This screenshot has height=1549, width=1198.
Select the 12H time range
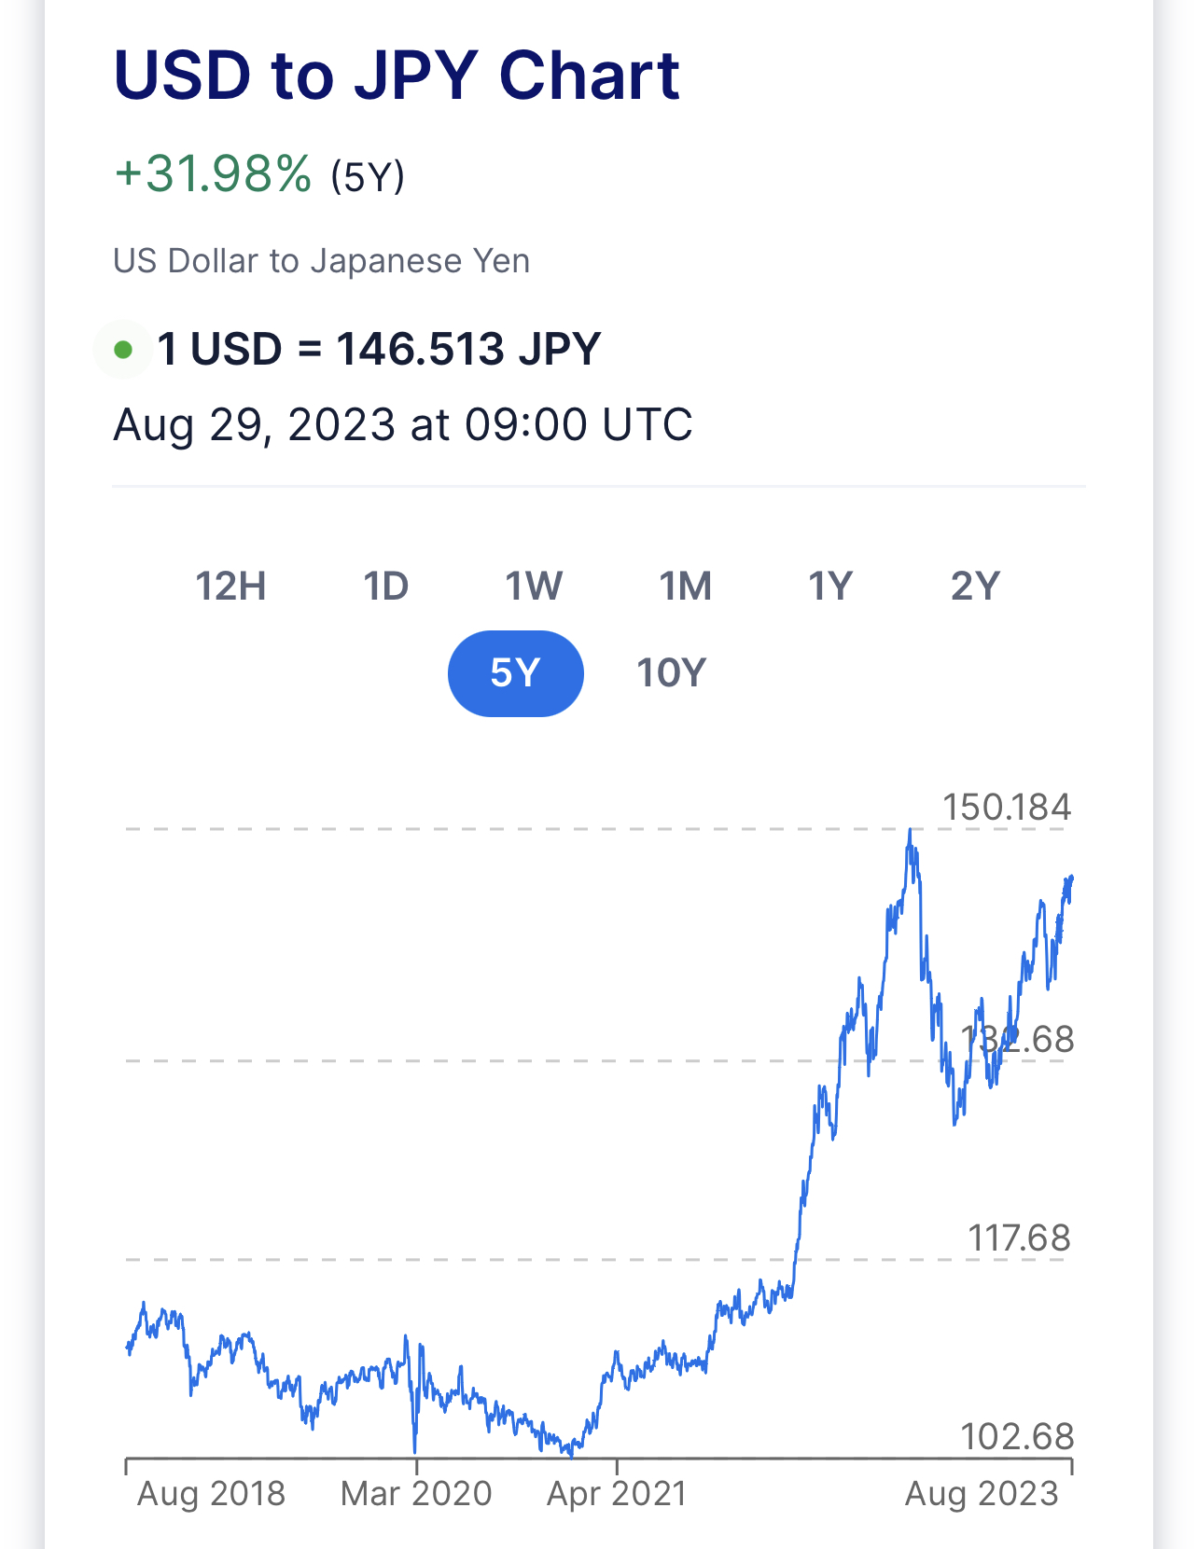[230, 587]
